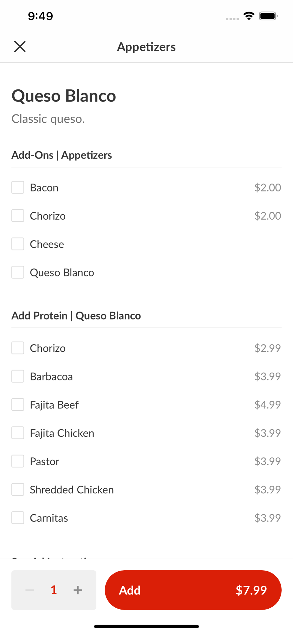
Task: Close the Queso Blanco item screen
Action: click(x=20, y=47)
